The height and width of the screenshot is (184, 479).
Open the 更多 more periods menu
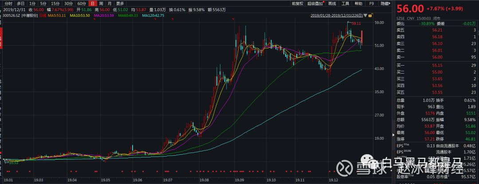pyautogui.click(x=120, y=4)
